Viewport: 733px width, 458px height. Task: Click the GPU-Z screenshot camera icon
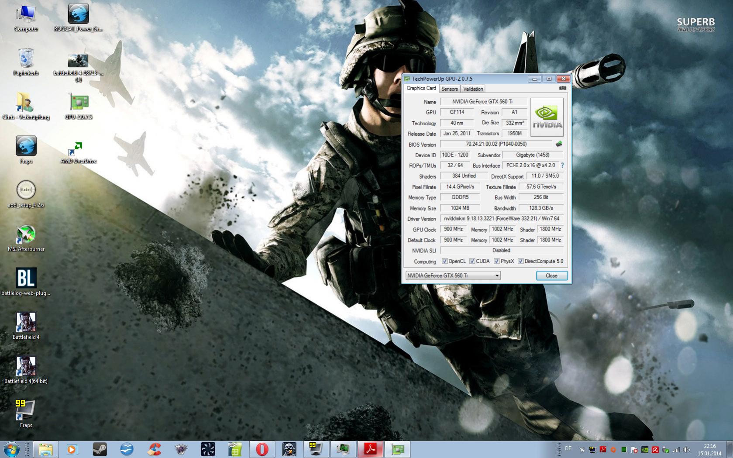pyautogui.click(x=563, y=88)
